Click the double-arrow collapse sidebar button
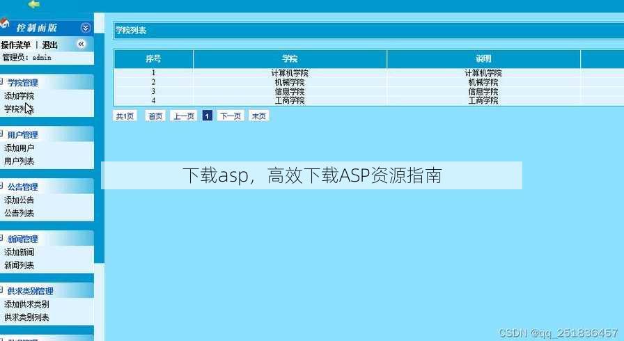624x341 pixels. [81, 44]
